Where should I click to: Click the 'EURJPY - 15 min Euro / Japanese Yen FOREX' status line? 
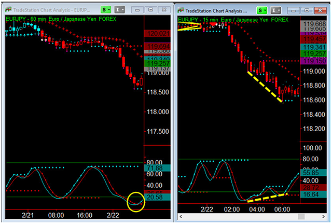pos(233,20)
